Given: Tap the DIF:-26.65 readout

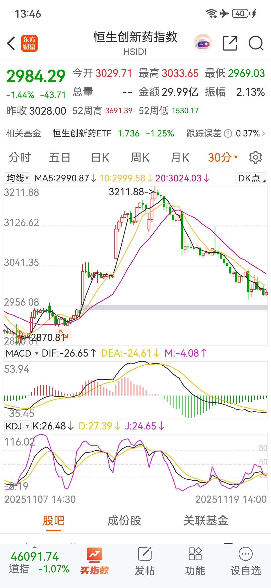Looking at the screenshot, I should tap(69, 353).
